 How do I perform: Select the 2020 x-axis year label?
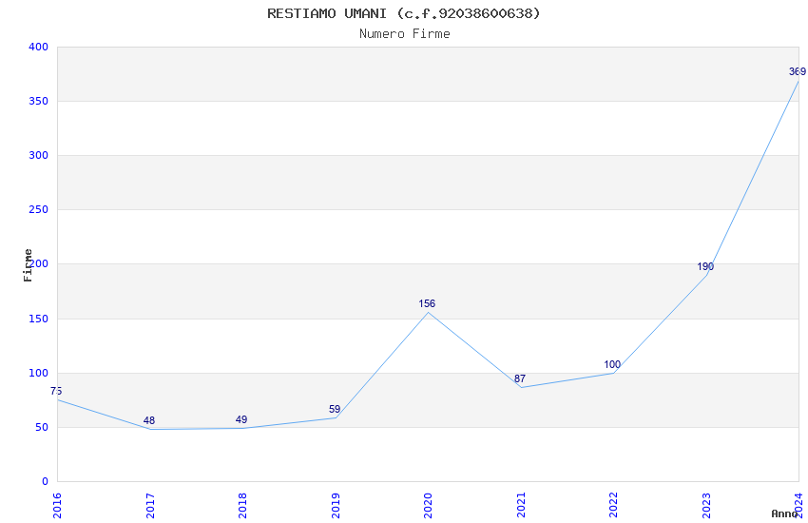click(427, 504)
